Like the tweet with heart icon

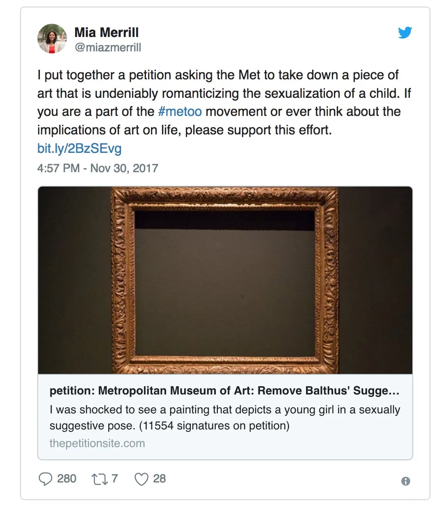(x=141, y=479)
